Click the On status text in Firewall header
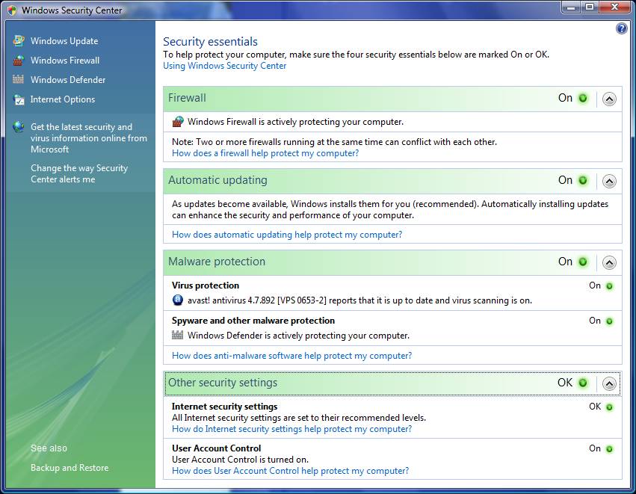The image size is (636, 494). pos(565,98)
